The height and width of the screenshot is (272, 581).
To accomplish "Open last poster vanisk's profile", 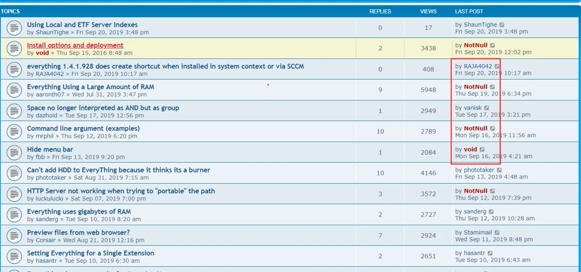I will pyautogui.click(x=473, y=108).
